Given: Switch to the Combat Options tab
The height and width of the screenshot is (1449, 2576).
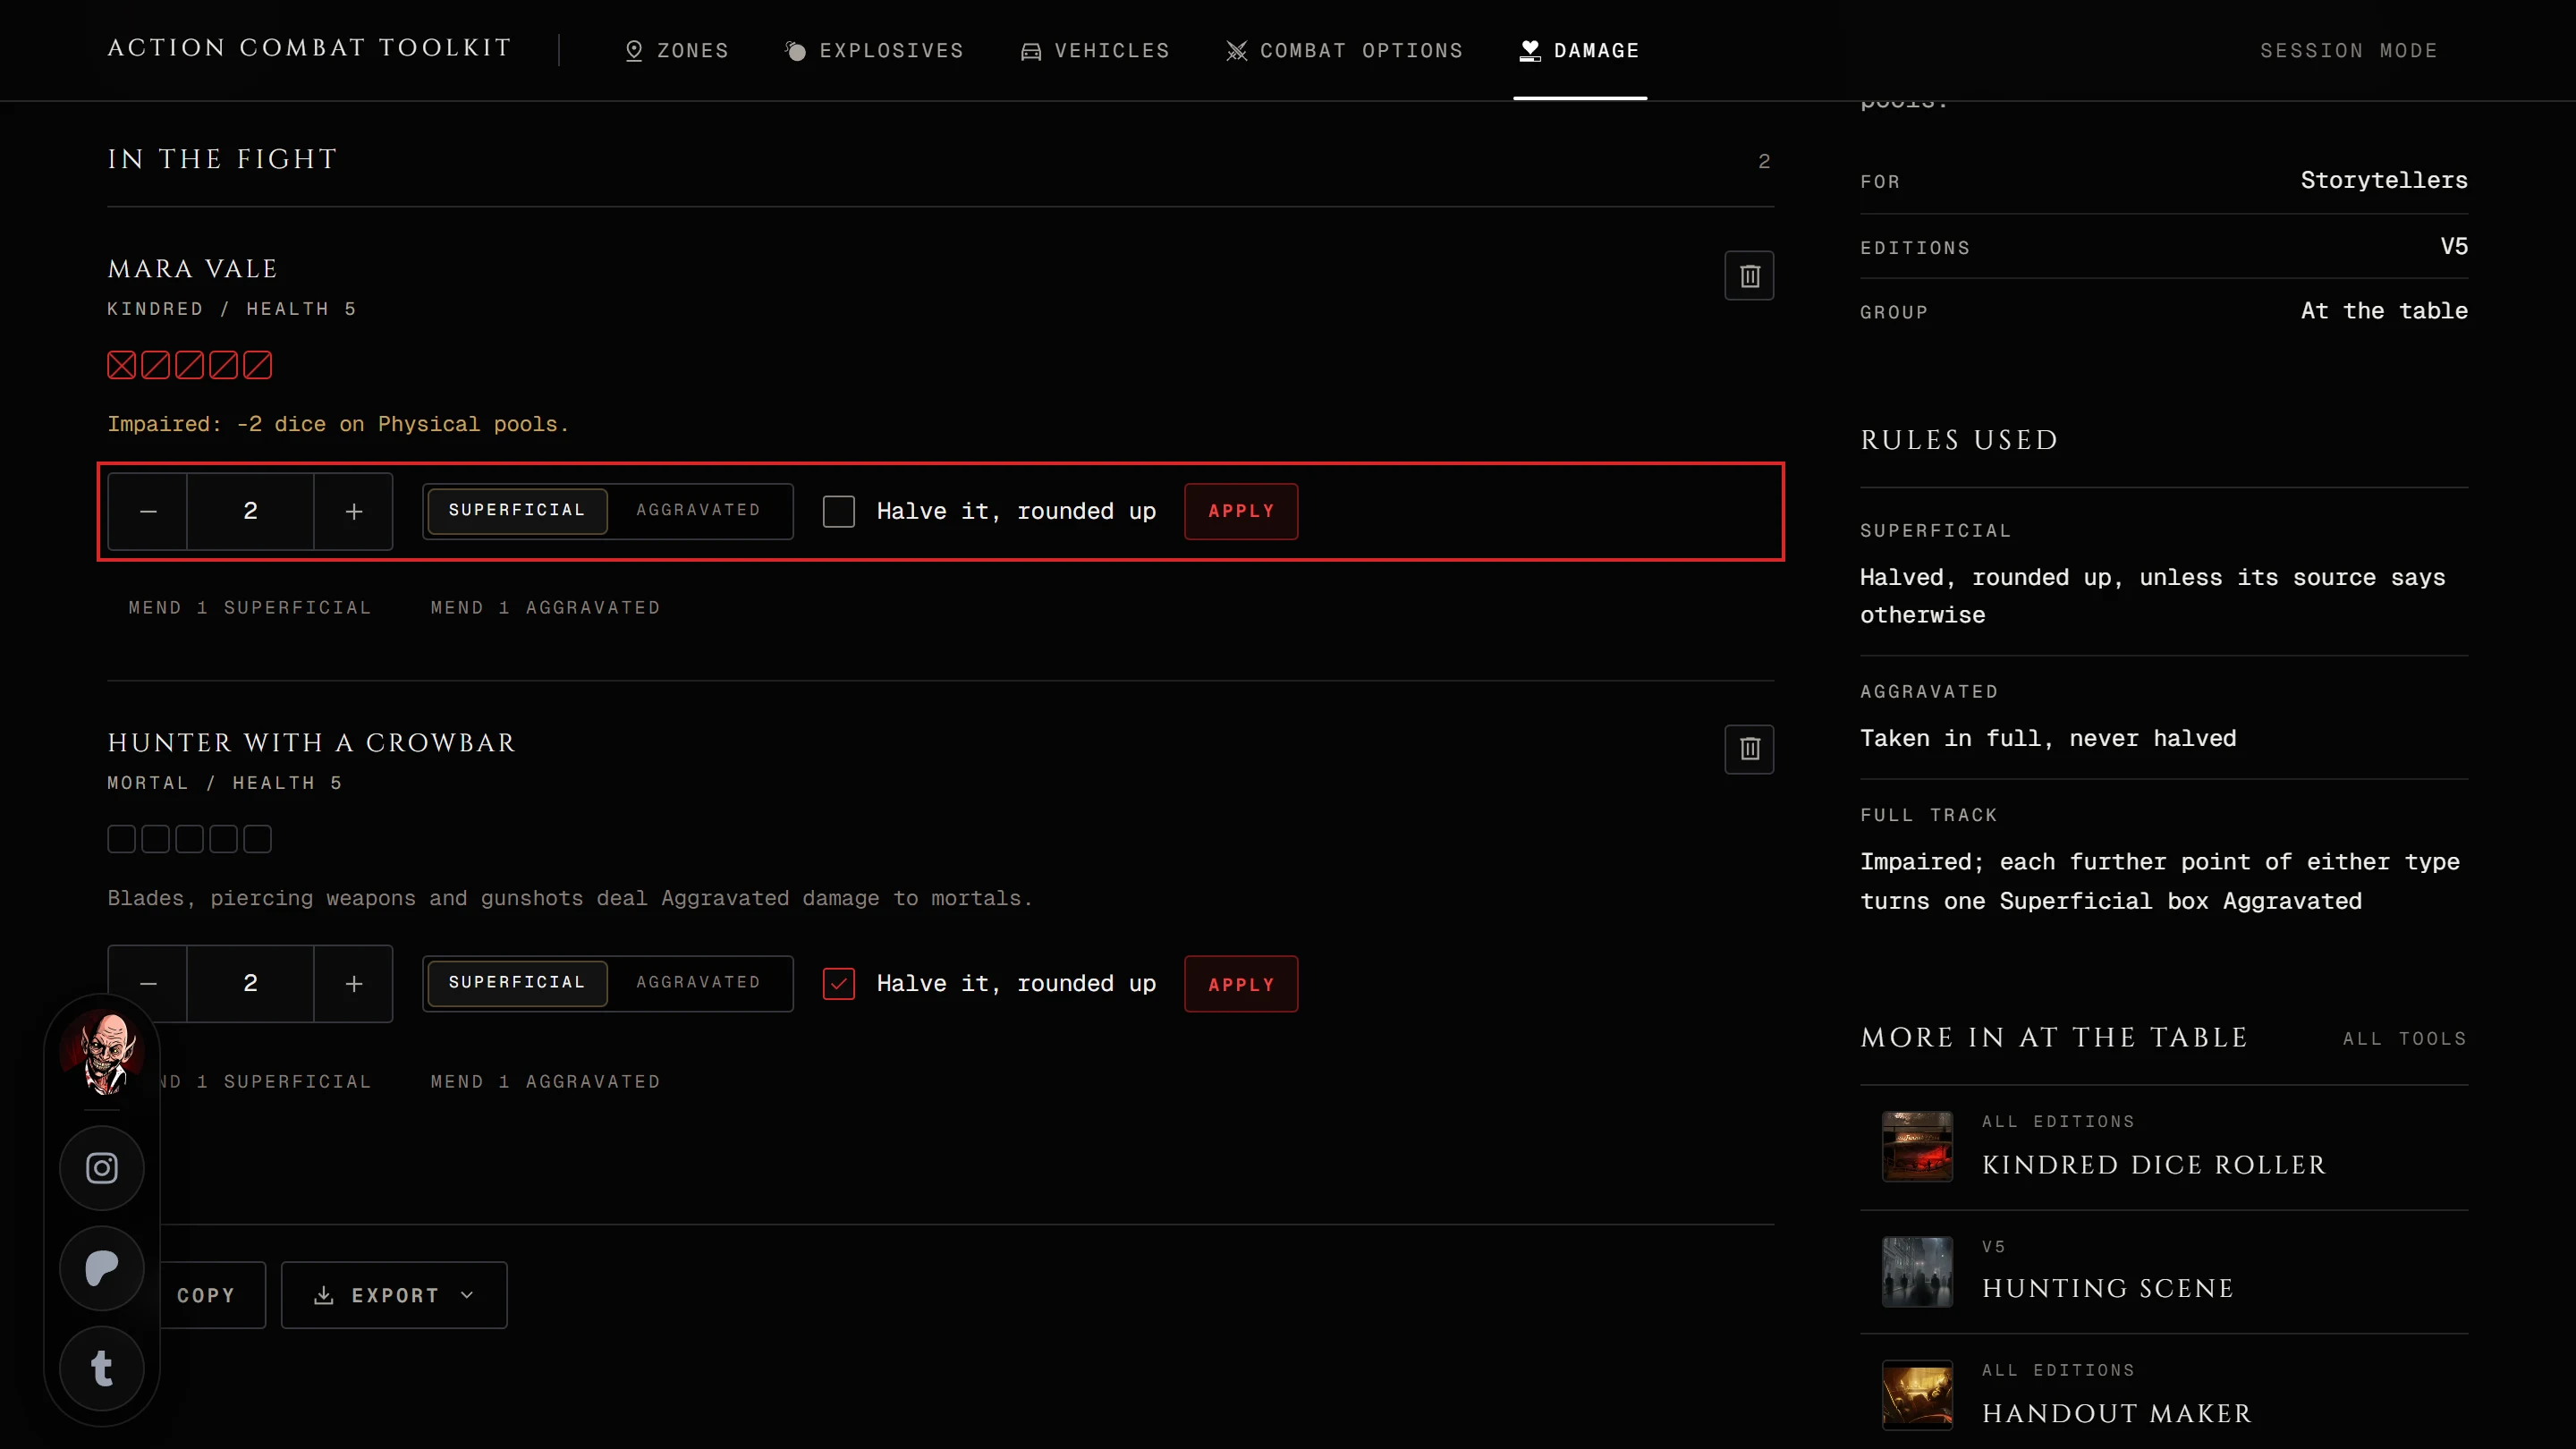Looking at the screenshot, I should [1344, 50].
